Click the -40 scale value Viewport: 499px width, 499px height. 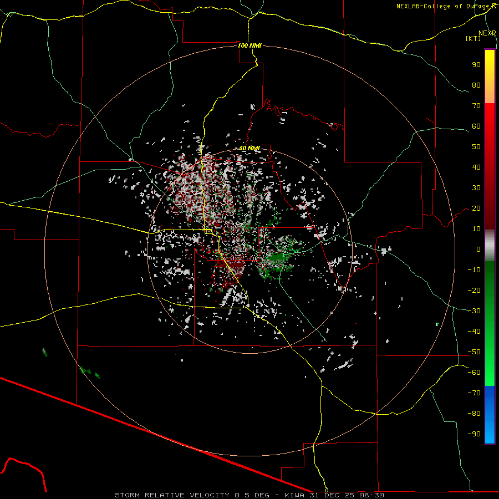click(474, 332)
